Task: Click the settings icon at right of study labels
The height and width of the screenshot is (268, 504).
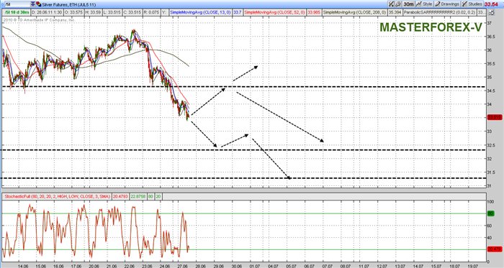Action: pos(492,12)
